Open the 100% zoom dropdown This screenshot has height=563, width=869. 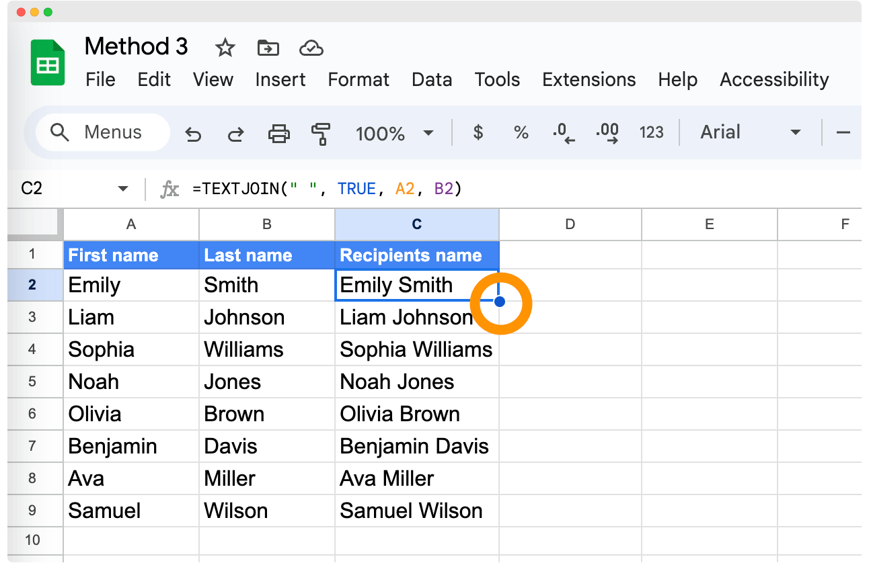[x=394, y=133]
